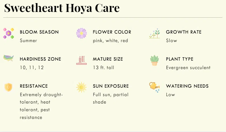Viewport: 226px width, 132px height.
Task: Click the HARDINESS ZONE label
Action: tap(40, 59)
